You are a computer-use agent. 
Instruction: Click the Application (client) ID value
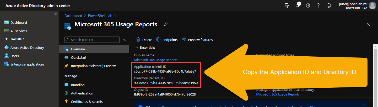(x=165, y=71)
